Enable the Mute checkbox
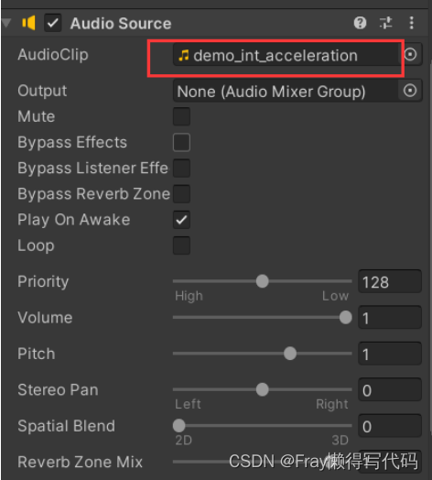This screenshot has width=432, height=480. click(181, 116)
